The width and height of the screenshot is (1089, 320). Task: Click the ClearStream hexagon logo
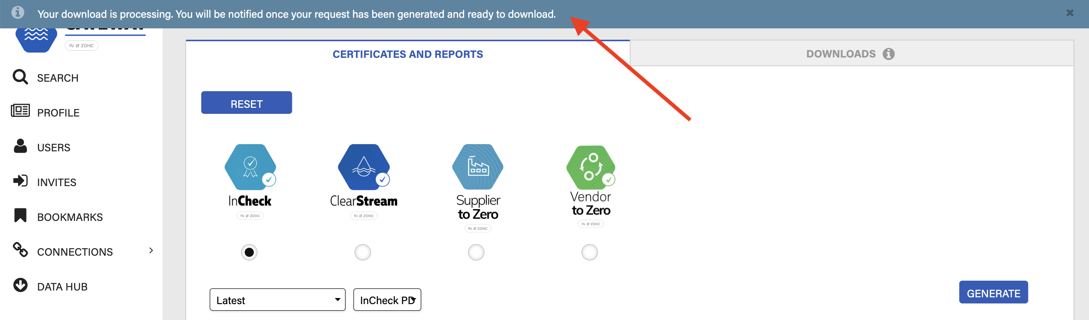point(364,168)
